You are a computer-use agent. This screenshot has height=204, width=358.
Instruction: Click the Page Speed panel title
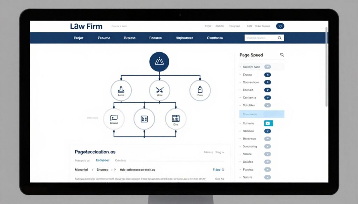tap(251, 55)
